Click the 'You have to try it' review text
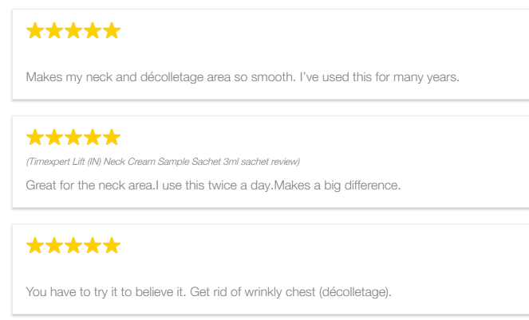This screenshot has height=320, width=529. tap(209, 291)
